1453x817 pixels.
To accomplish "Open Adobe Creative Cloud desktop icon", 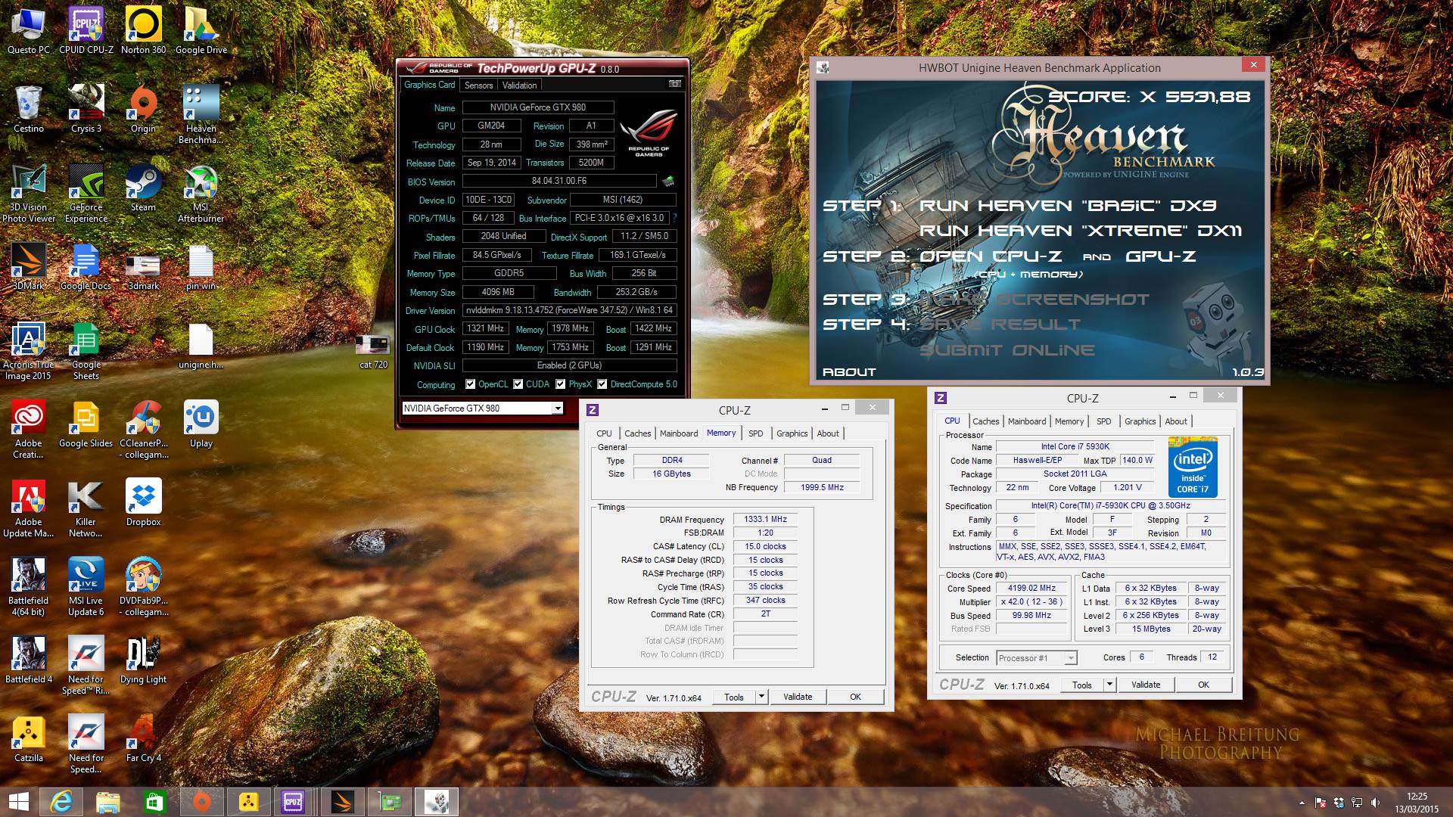I will pos(29,429).
